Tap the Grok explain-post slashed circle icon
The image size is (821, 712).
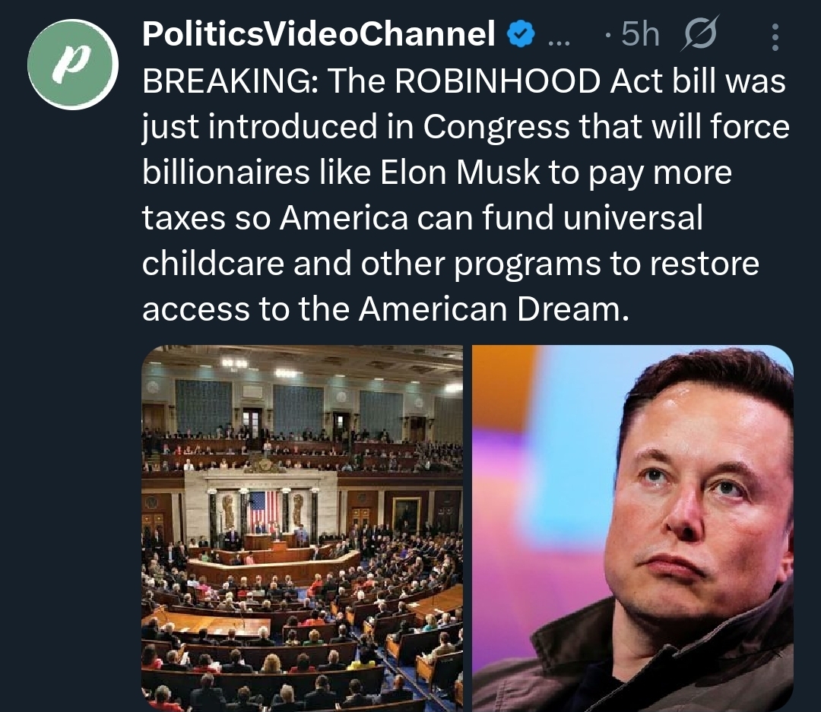pyautogui.click(x=700, y=33)
